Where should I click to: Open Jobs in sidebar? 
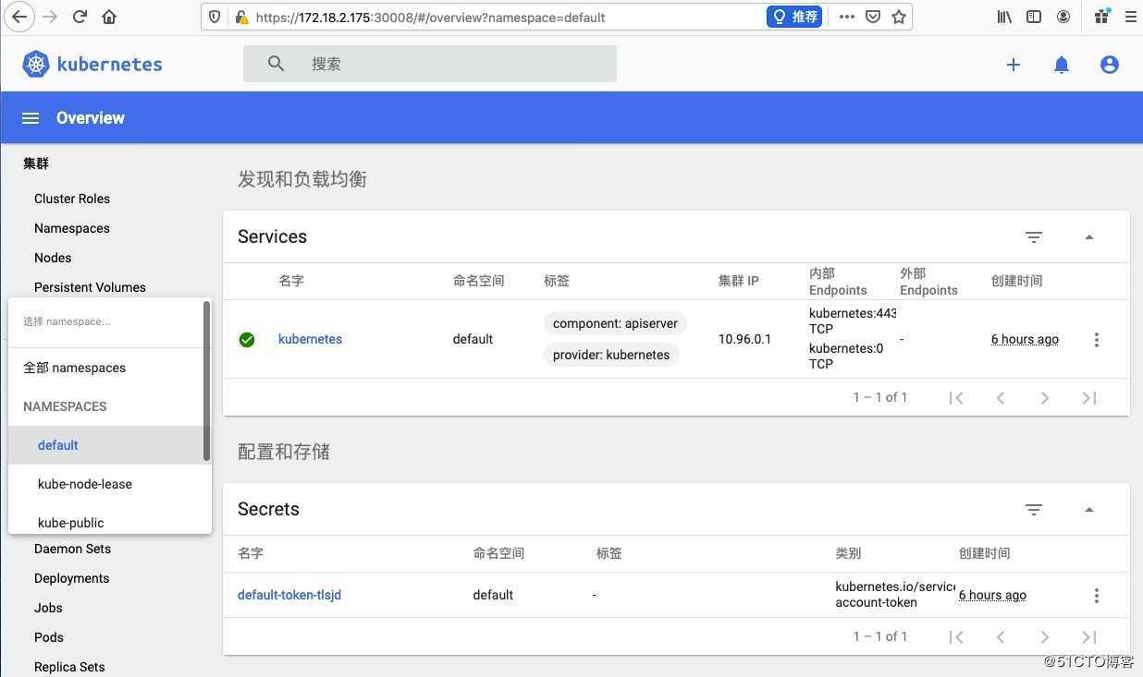click(48, 608)
